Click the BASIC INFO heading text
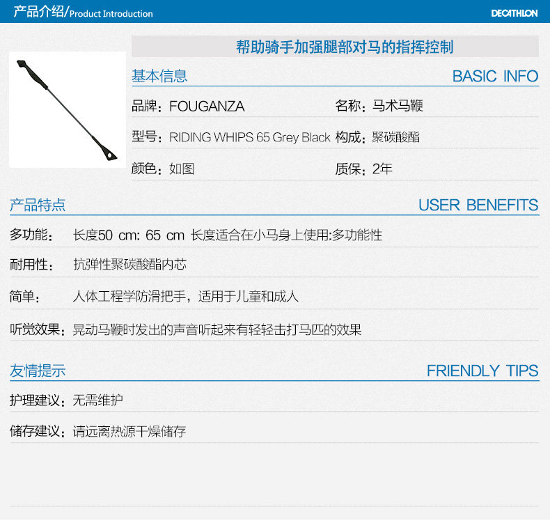Viewport: 550px width, 521px height. click(x=495, y=76)
